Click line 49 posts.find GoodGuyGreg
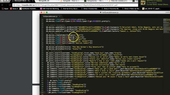 [66, 84]
